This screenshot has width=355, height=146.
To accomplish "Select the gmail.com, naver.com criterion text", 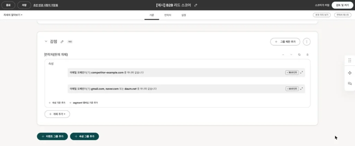I will click(113, 89).
